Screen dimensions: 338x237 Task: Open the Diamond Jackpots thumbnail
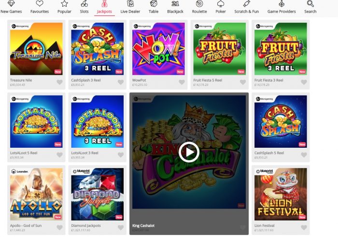(x=98, y=194)
